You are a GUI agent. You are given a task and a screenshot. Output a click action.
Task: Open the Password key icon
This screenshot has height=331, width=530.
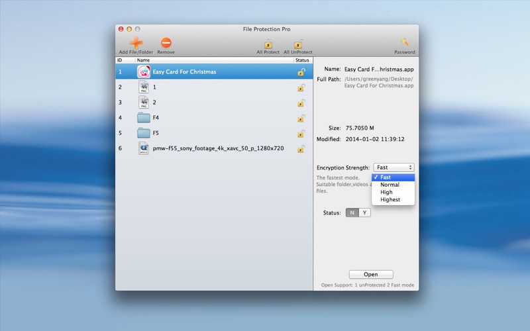405,43
